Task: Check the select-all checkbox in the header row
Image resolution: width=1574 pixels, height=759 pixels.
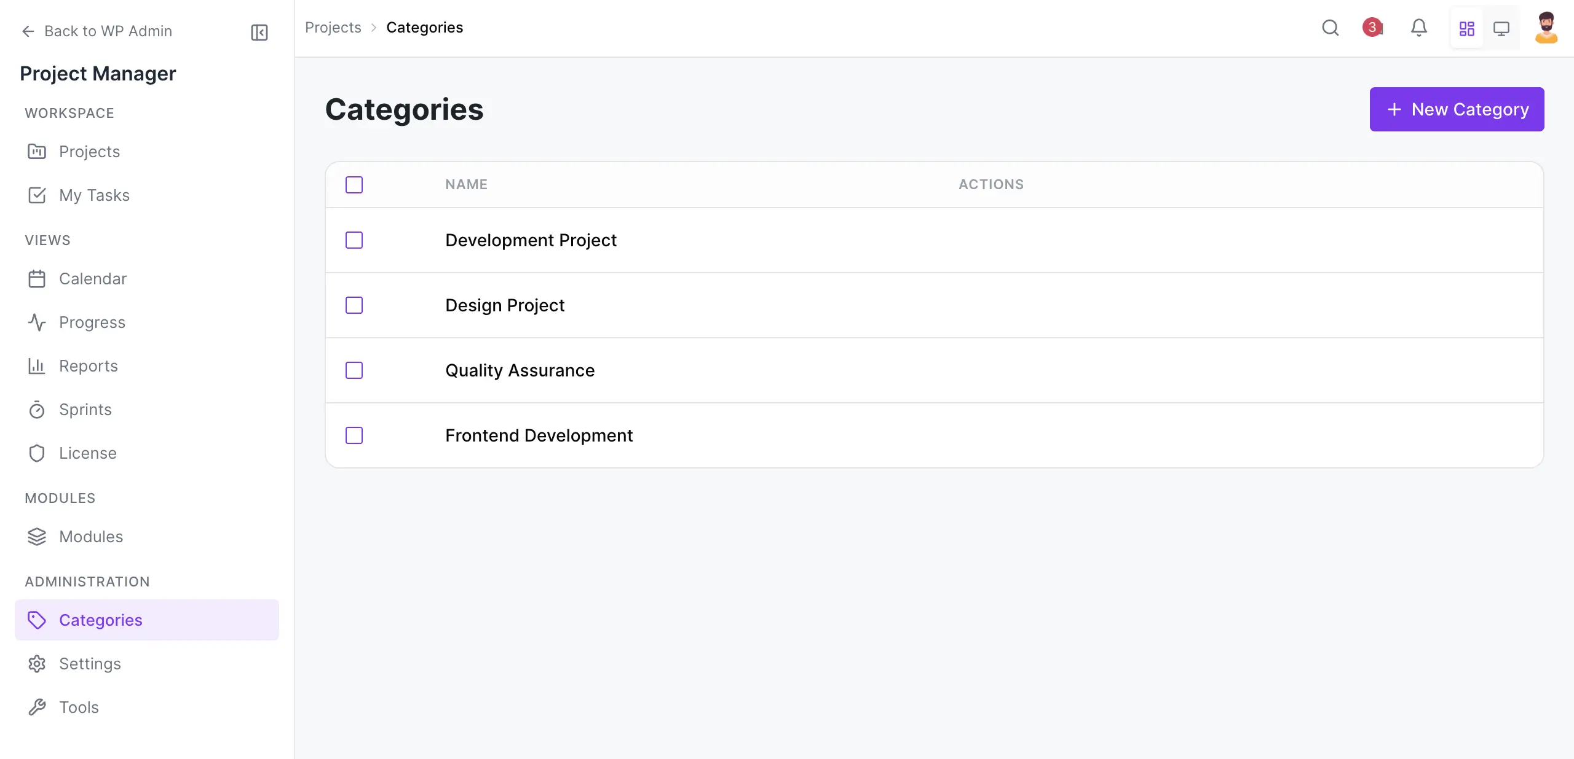Action: 354,184
